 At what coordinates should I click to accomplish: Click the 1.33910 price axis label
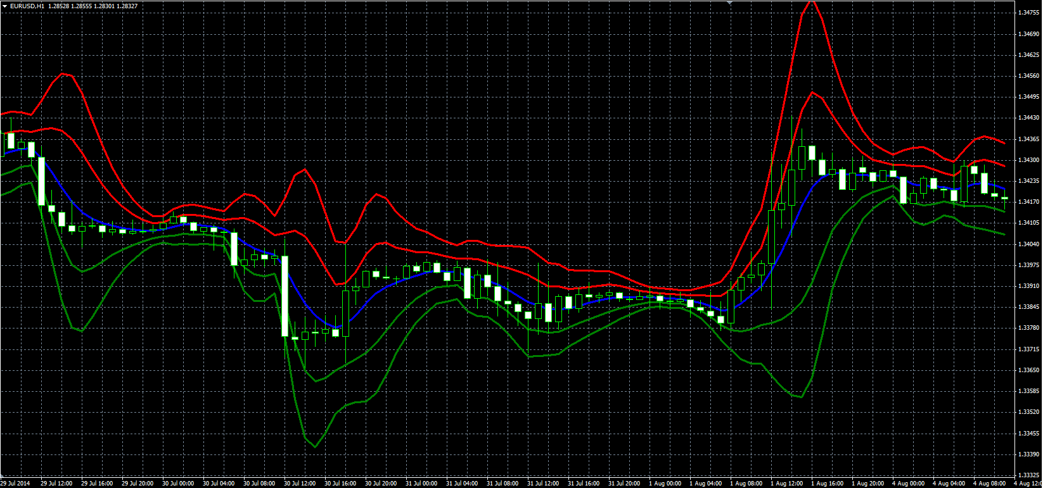pyautogui.click(x=1029, y=286)
